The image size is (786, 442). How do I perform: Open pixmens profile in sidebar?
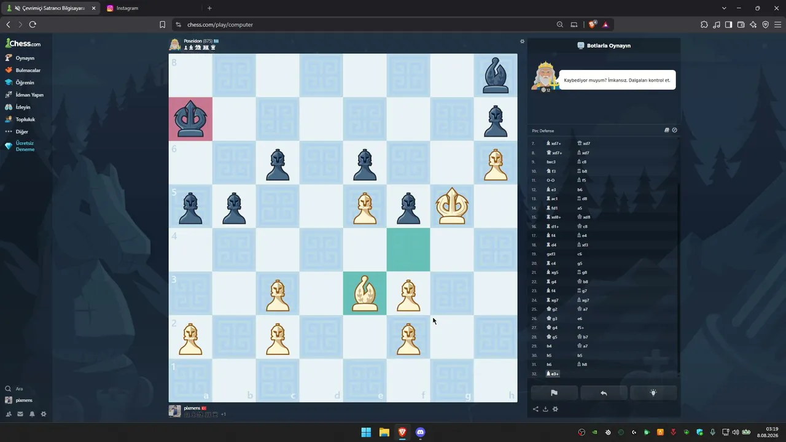click(25, 400)
